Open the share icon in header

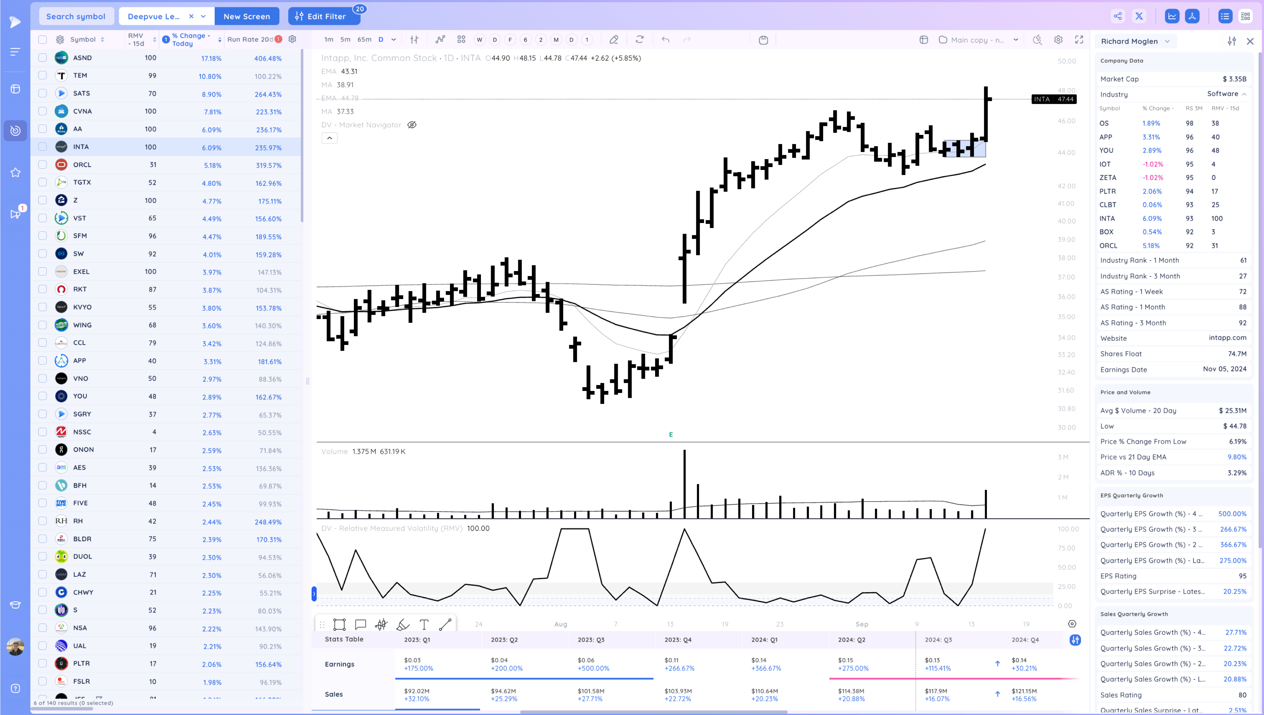click(x=1118, y=16)
